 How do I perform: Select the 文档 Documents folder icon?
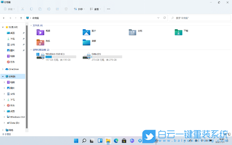132,32
